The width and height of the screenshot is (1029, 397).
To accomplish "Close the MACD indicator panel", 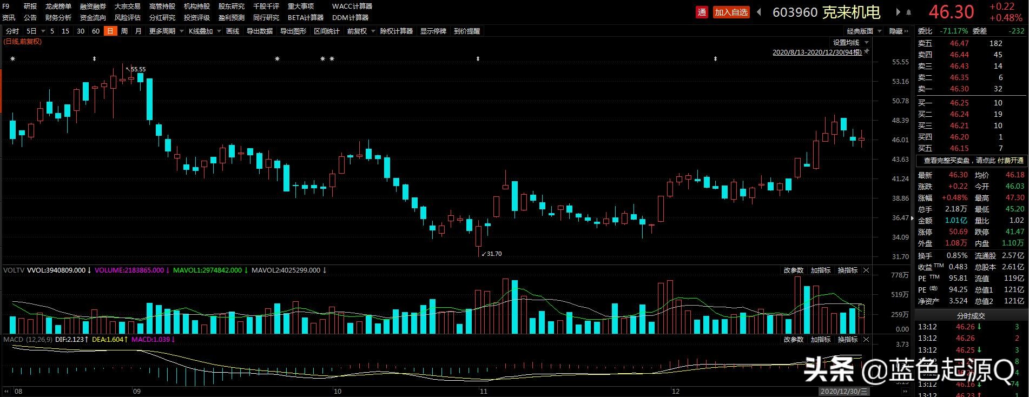I will [x=866, y=340].
